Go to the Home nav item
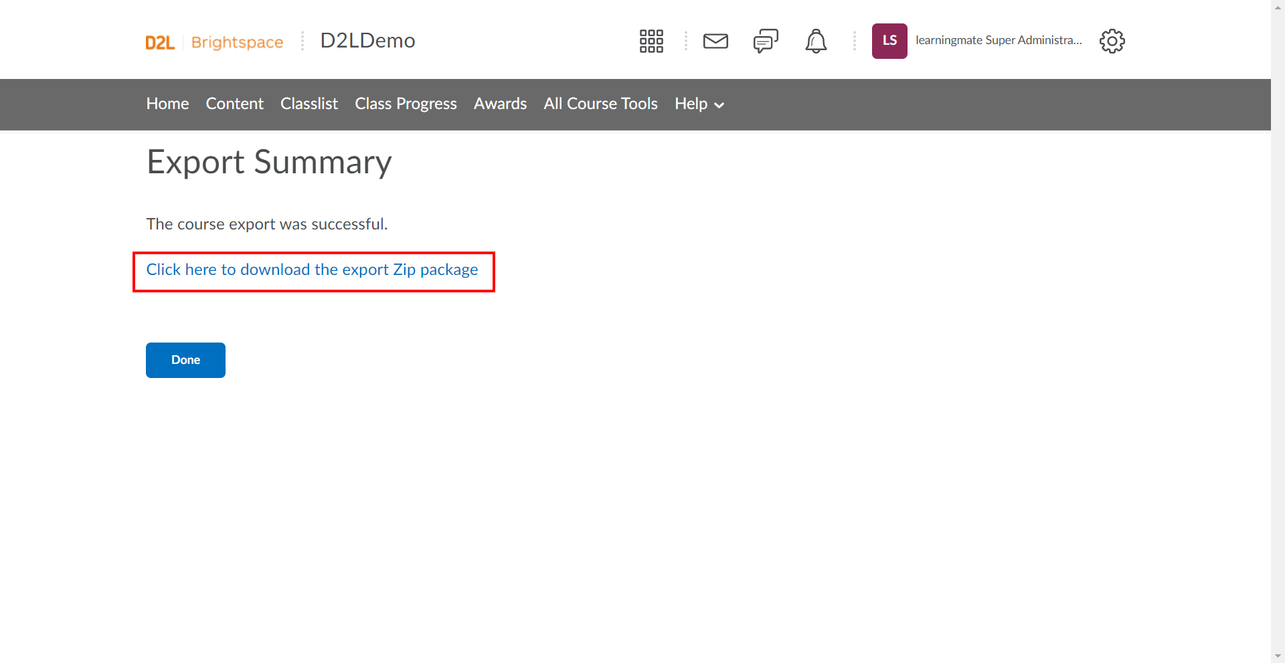This screenshot has width=1285, height=663. tap(167, 104)
